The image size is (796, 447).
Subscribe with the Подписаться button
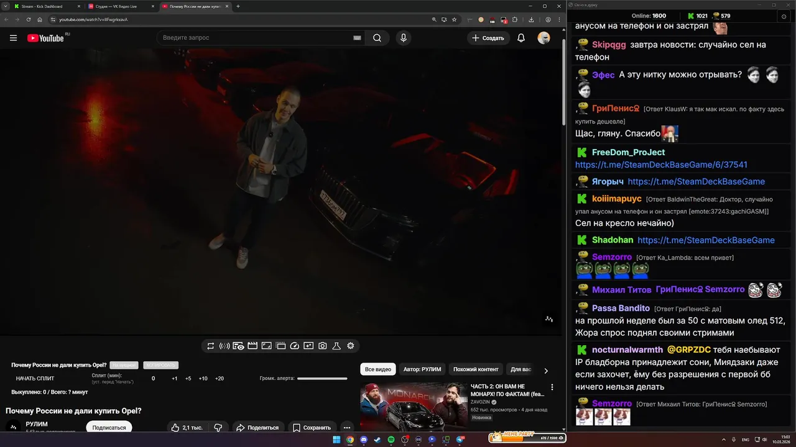click(109, 428)
